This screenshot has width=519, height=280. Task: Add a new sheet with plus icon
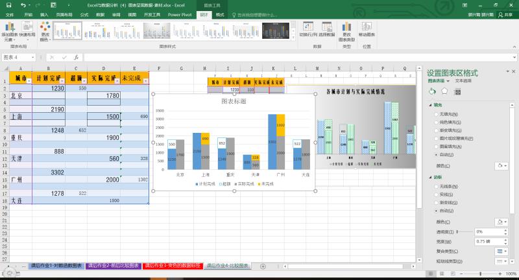coord(263,266)
